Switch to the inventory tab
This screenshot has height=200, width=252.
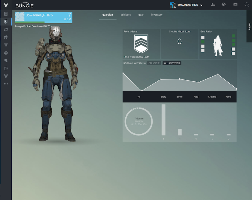(157, 15)
